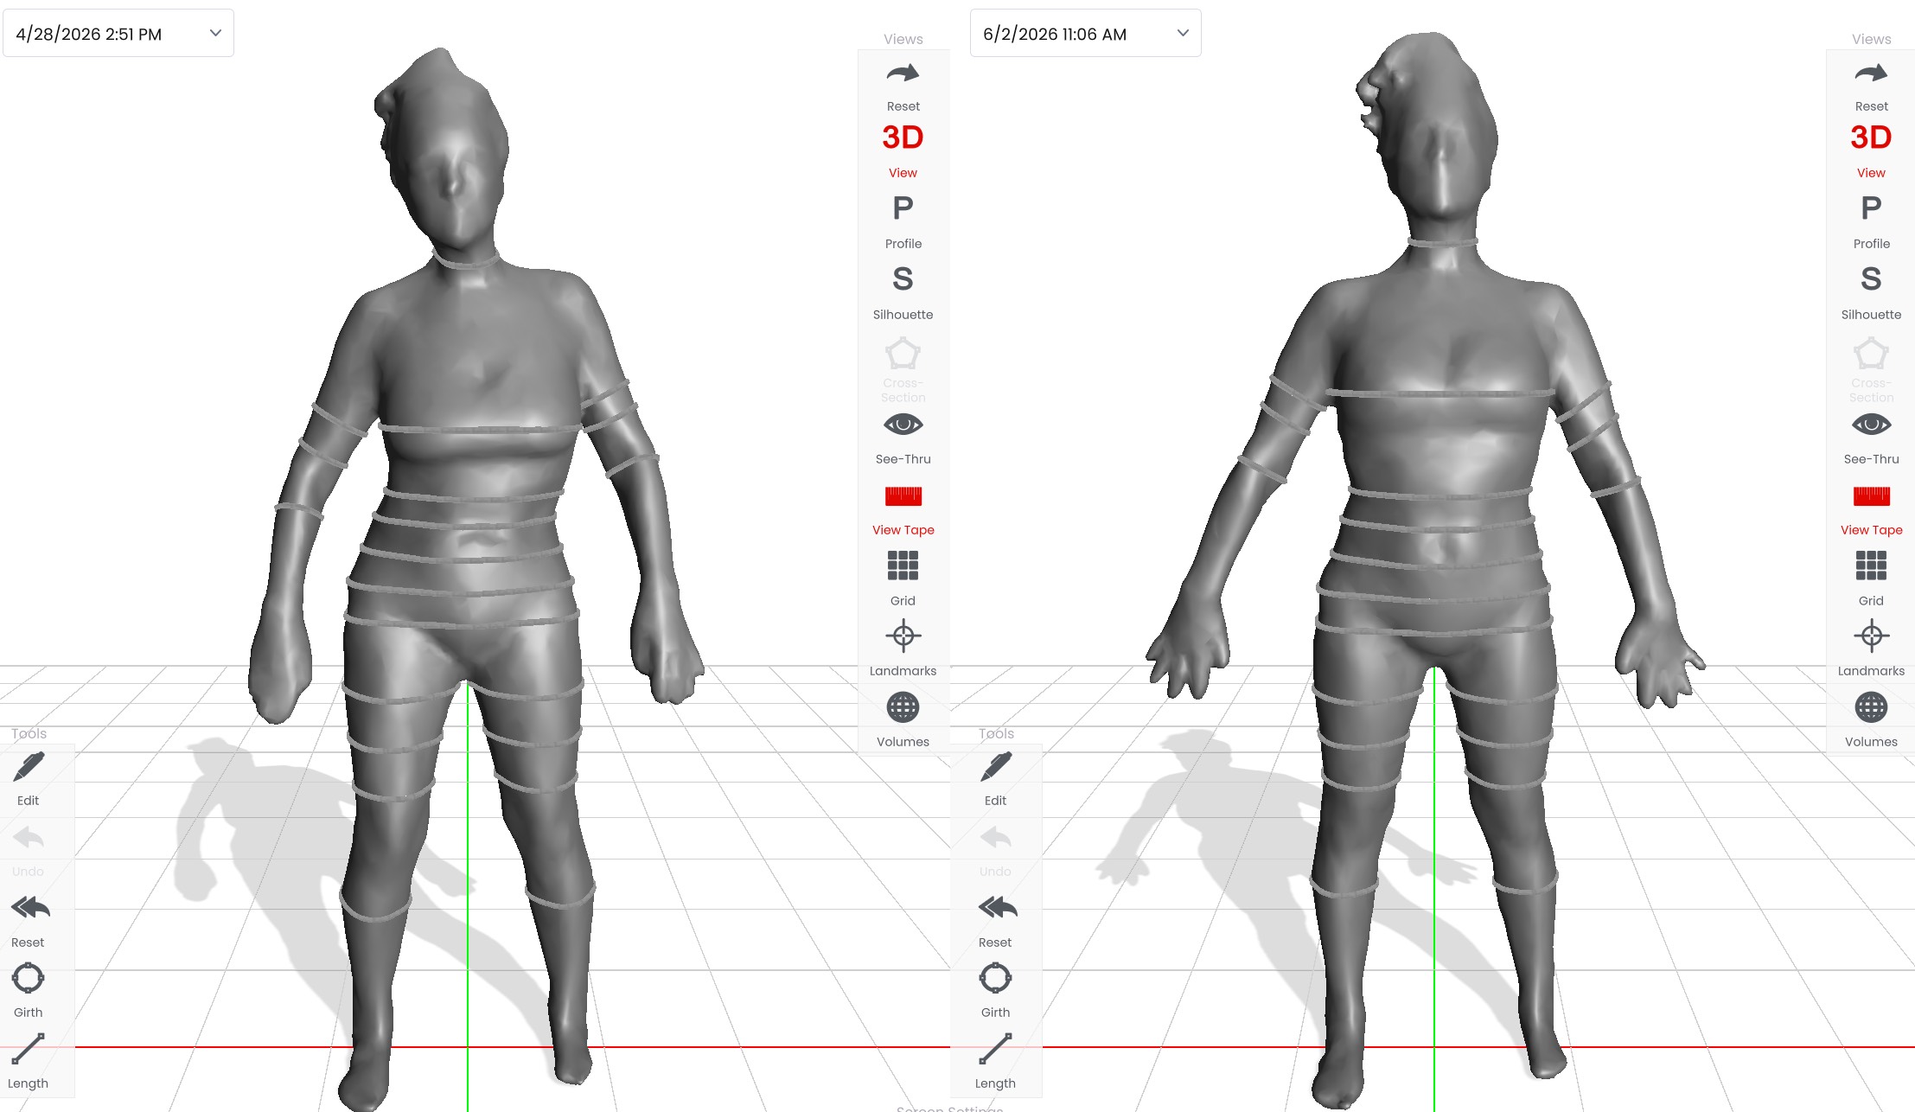Select Silhouette view in the left panel
The image size is (1915, 1112).
[903, 291]
